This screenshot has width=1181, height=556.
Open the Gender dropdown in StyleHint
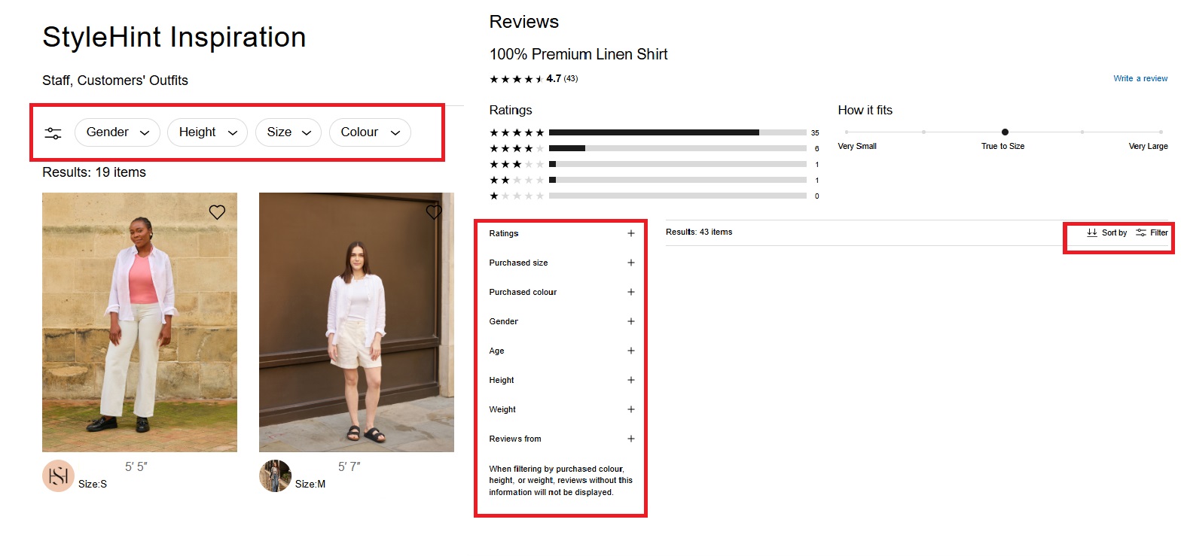117,132
